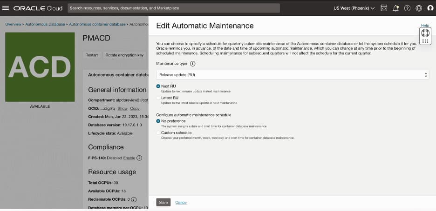Image resolution: width=436 pixels, height=211 pixels.
Task: Select the Latest RU radio button
Action: tap(158, 98)
